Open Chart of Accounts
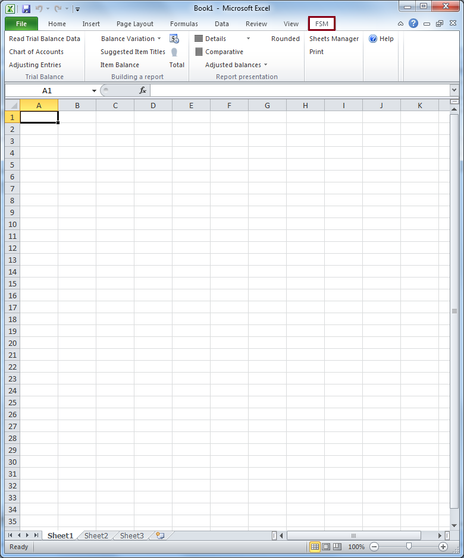 click(x=36, y=52)
